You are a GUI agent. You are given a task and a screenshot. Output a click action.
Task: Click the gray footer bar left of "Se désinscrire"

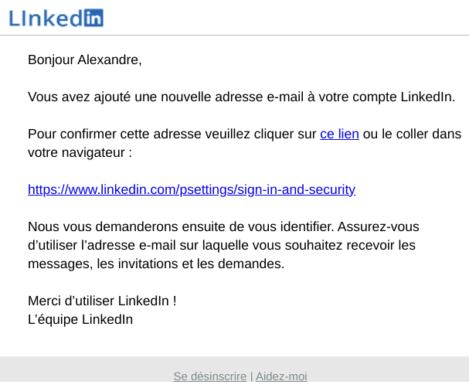pos(87,369)
